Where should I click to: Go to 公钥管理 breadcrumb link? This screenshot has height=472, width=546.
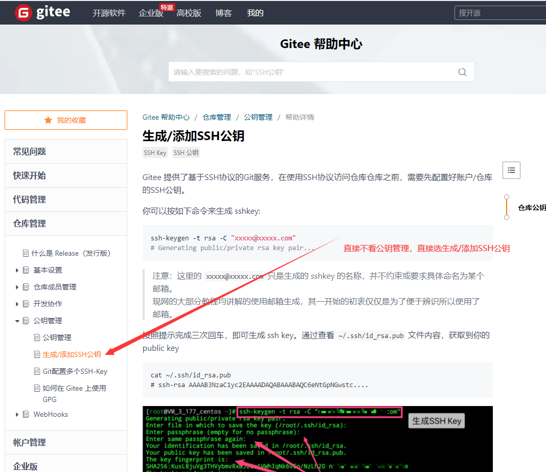258,118
